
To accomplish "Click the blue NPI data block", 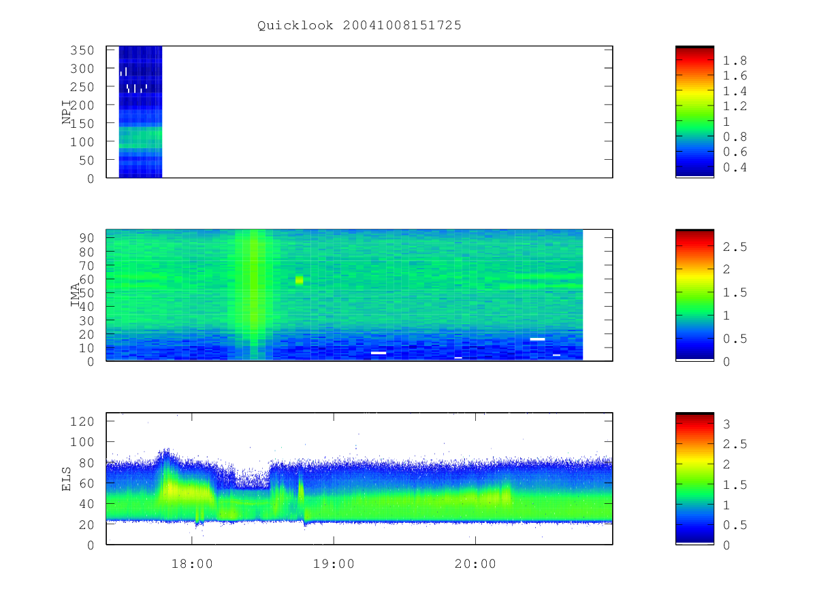I will click(x=140, y=112).
